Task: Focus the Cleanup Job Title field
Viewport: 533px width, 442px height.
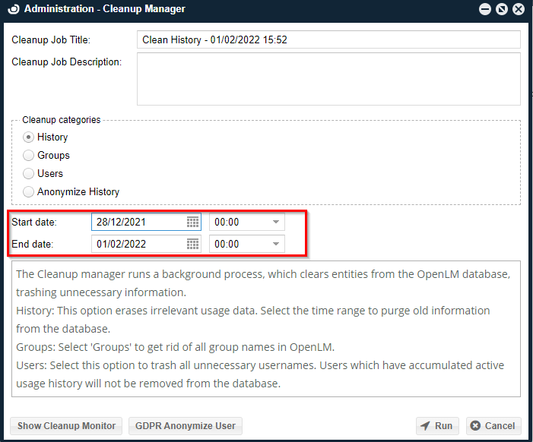Action: pos(328,39)
